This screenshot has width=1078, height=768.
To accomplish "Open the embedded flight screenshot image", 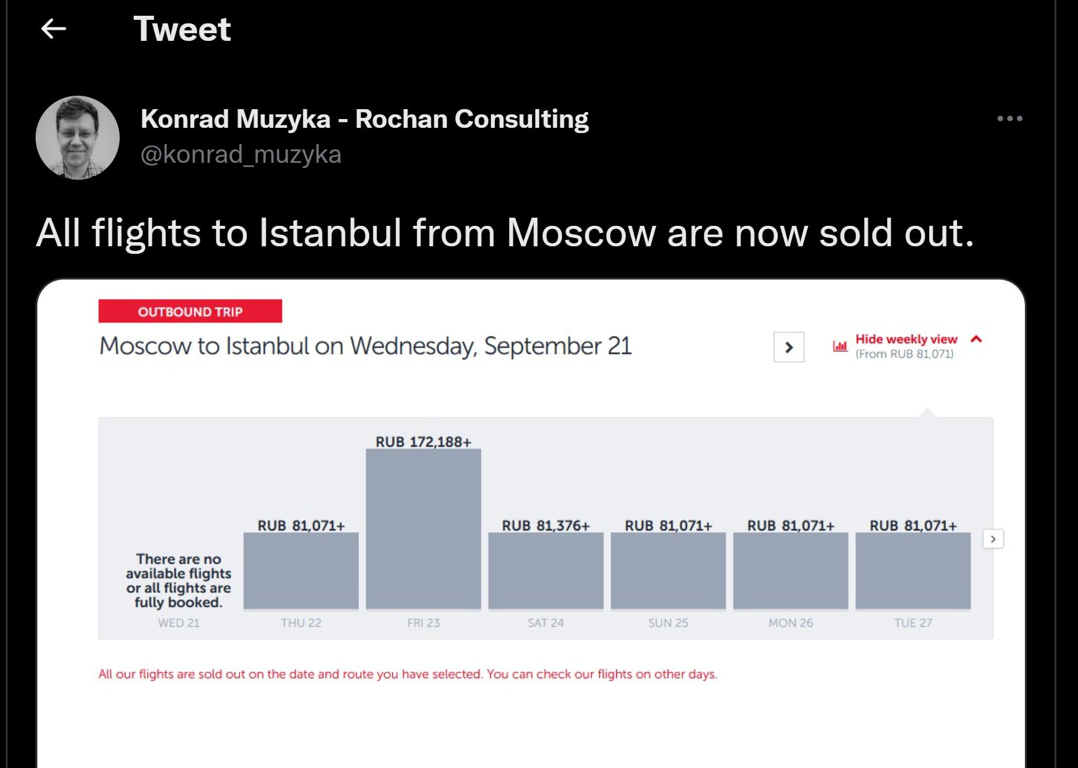I will pos(531,523).
